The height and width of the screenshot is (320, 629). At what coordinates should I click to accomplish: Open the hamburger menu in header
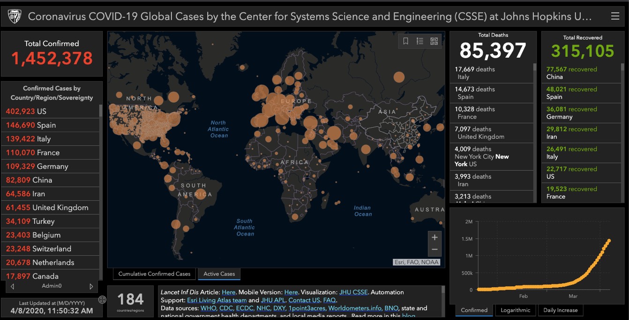click(x=615, y=16)
